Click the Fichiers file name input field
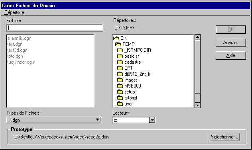Image resolution: width=252 pixels, height=150 pixels. tap(55, 28)
